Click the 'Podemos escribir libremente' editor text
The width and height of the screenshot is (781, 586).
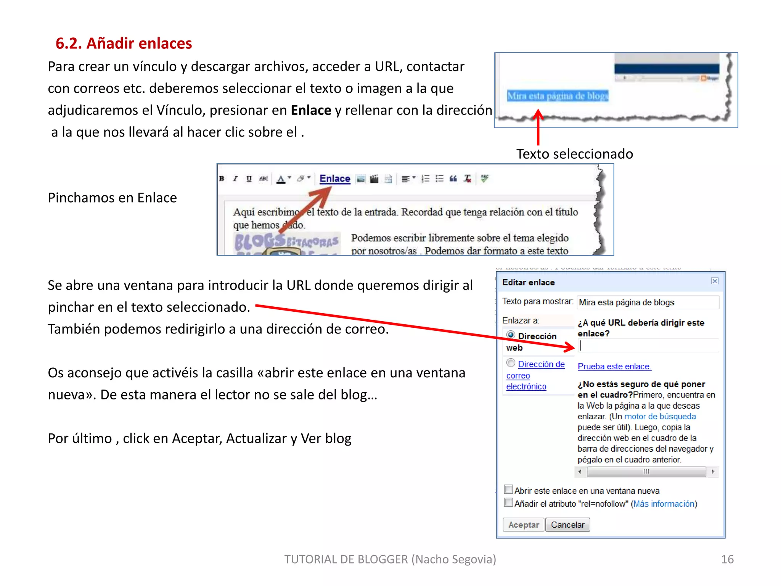[x=460, y=244]
